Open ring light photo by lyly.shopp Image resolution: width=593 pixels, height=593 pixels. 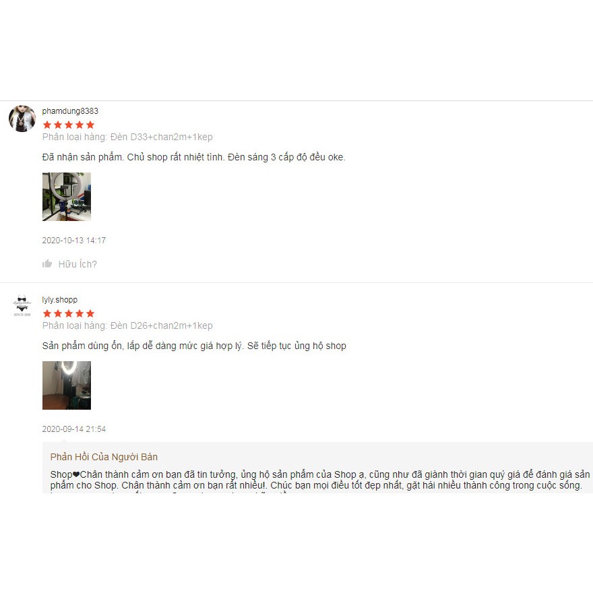pos(67,385)
